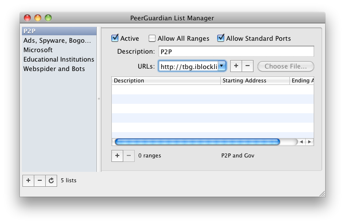Select the Ads, Spyware, Bogo... list
Image resolution: width=345 pixels, height=224 pixels.
(x=59, y=40)
